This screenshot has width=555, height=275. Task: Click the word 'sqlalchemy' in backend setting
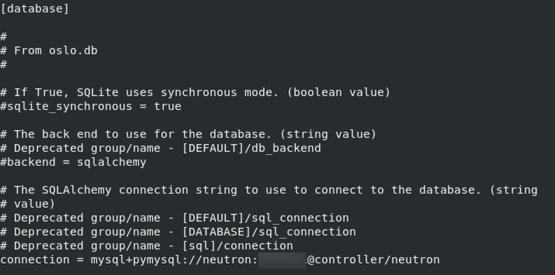[x=112, y=162]
